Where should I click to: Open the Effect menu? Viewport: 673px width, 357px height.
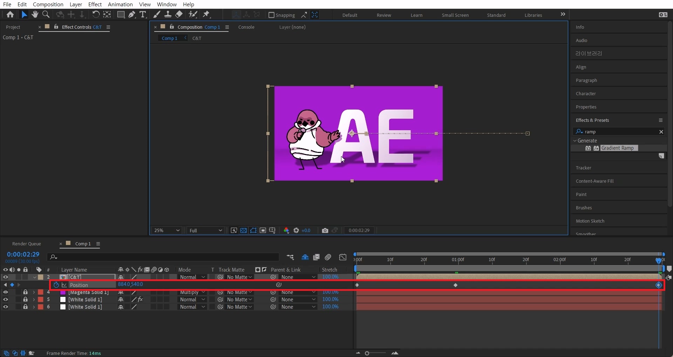tap(95, 4)
